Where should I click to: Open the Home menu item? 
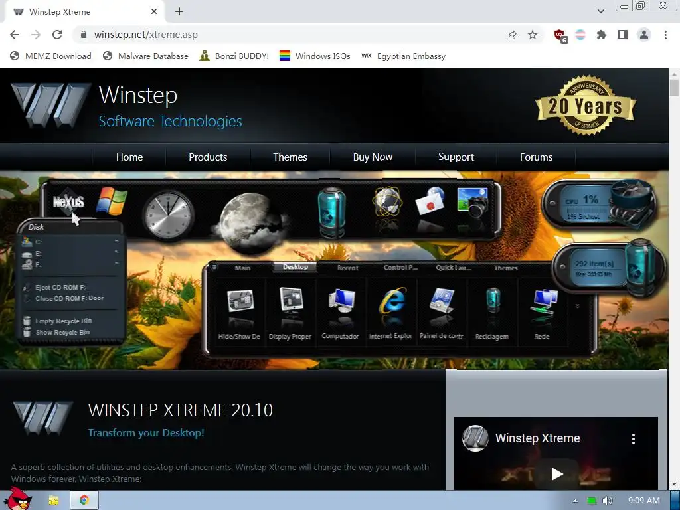pos(129,157)
